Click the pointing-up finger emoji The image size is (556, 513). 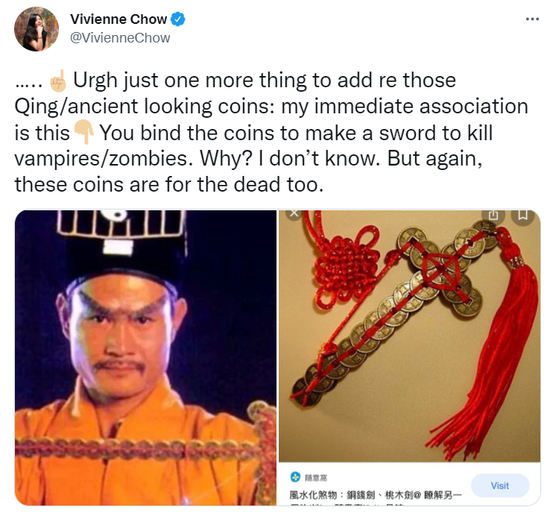click(x=58, y=81)
